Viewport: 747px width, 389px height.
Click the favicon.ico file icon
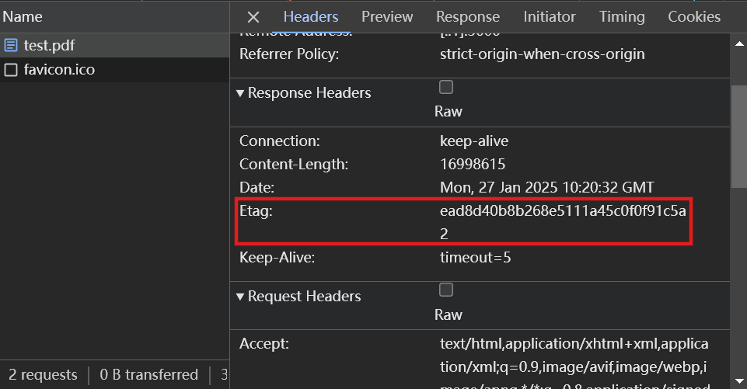tap(11, 70)
